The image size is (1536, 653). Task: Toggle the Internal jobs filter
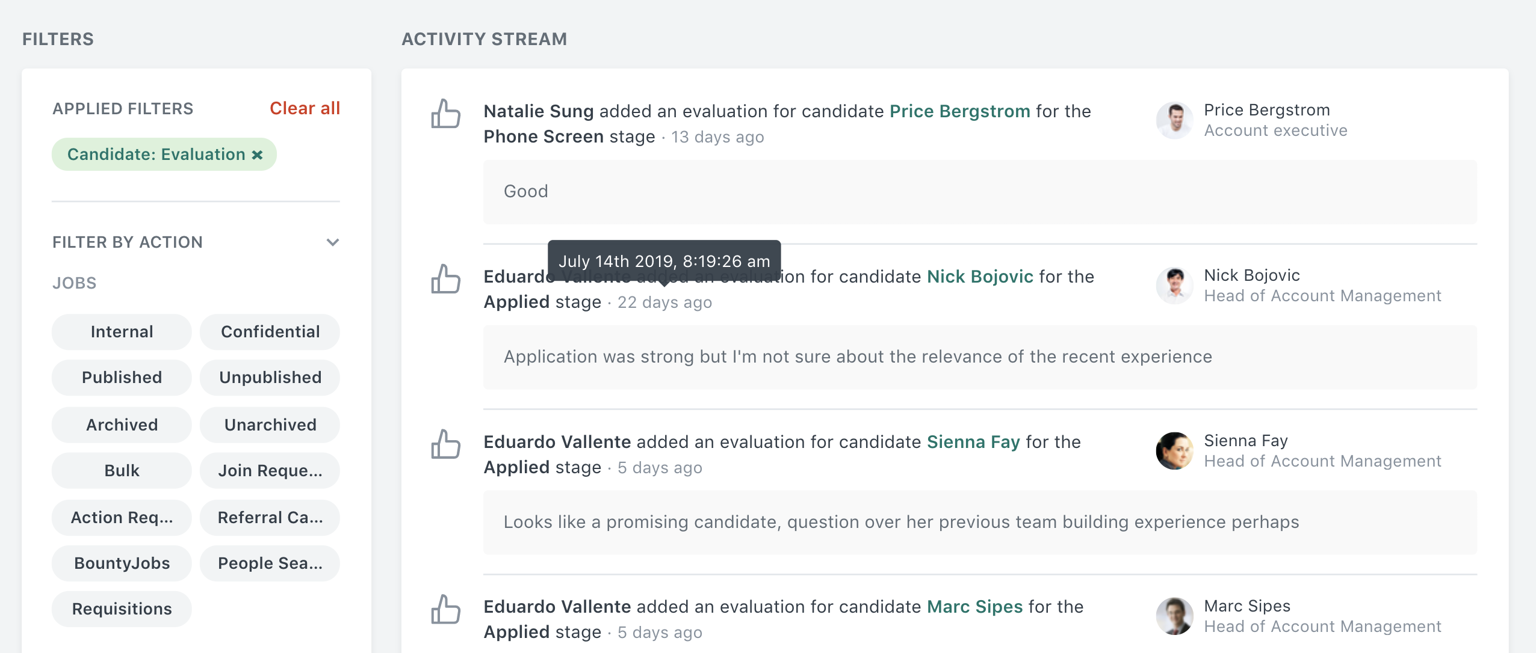coord(122,331)
